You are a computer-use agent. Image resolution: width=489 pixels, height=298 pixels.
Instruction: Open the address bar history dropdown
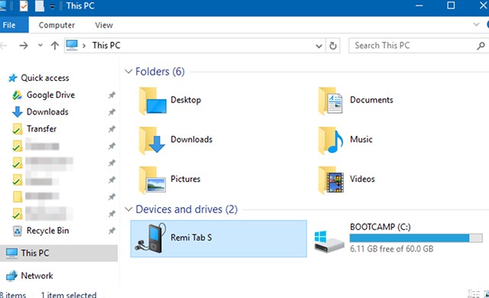point(319,46)
